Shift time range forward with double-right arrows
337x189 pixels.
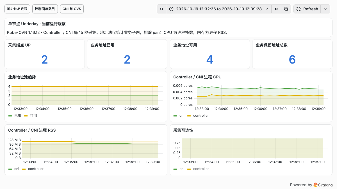(x=276, y=9)
